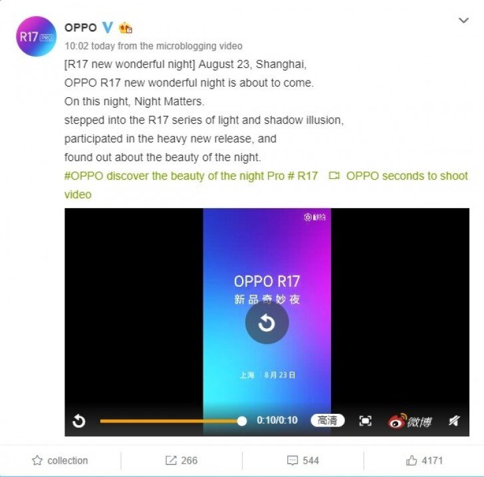Open the comments showing 544
484x477 pixels.
point(302,460)
